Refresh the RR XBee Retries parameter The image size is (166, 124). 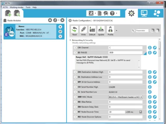(150, 102)
